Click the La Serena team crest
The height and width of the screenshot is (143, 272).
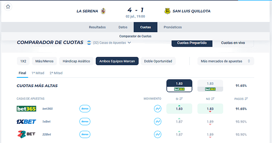pos(103,11)
